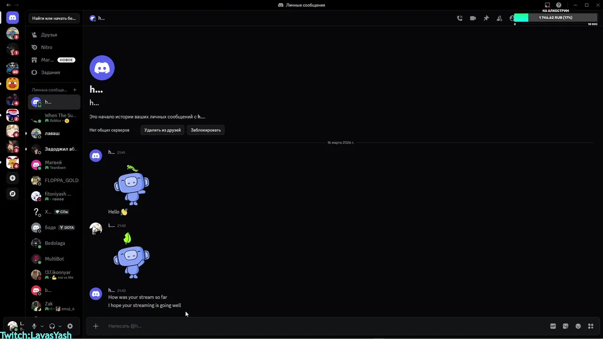Open the sticker picker
The height and width of the screenshot is (339, 603).
(566, 326)
